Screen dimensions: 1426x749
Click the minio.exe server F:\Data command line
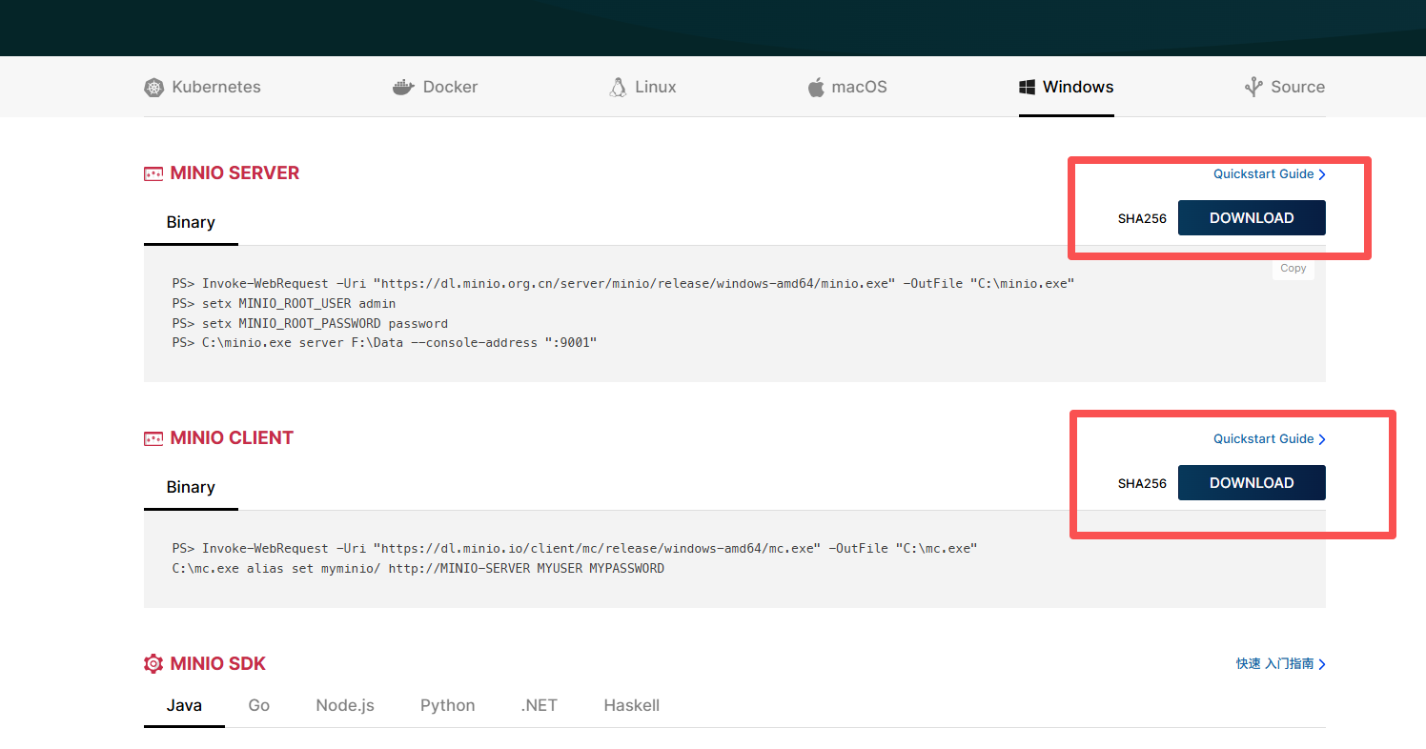(384, 343)
